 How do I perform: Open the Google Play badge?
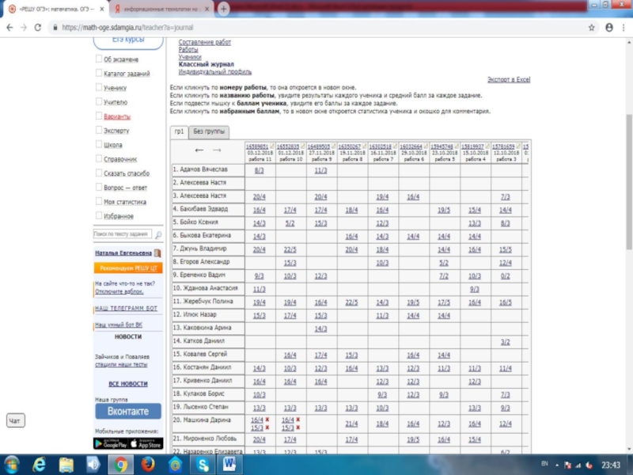[111, 443]
